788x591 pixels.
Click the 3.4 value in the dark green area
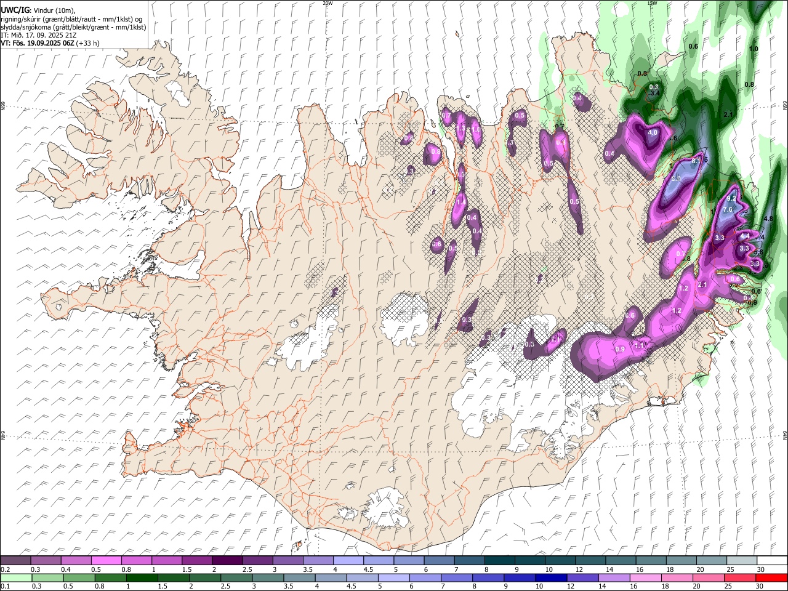[655, 94]
